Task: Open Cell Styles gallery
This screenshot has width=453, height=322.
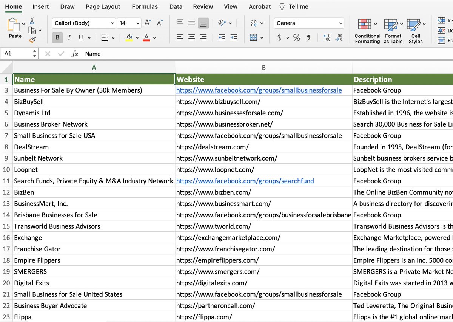Action: tap(416, 31)
